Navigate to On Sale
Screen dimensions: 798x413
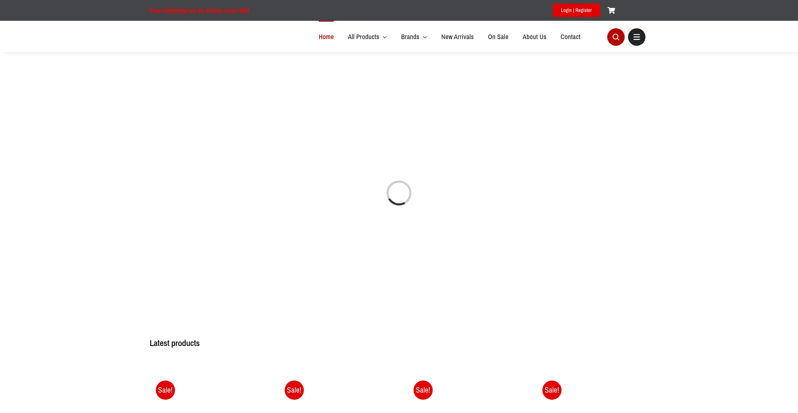click(498, 37)
